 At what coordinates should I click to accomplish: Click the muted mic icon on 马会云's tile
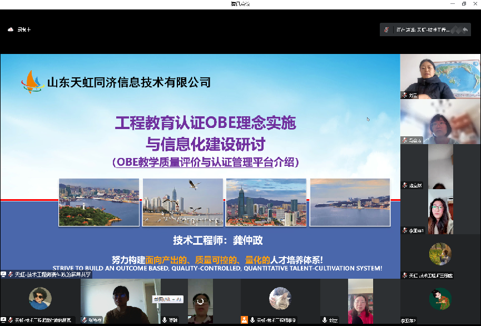405,140
